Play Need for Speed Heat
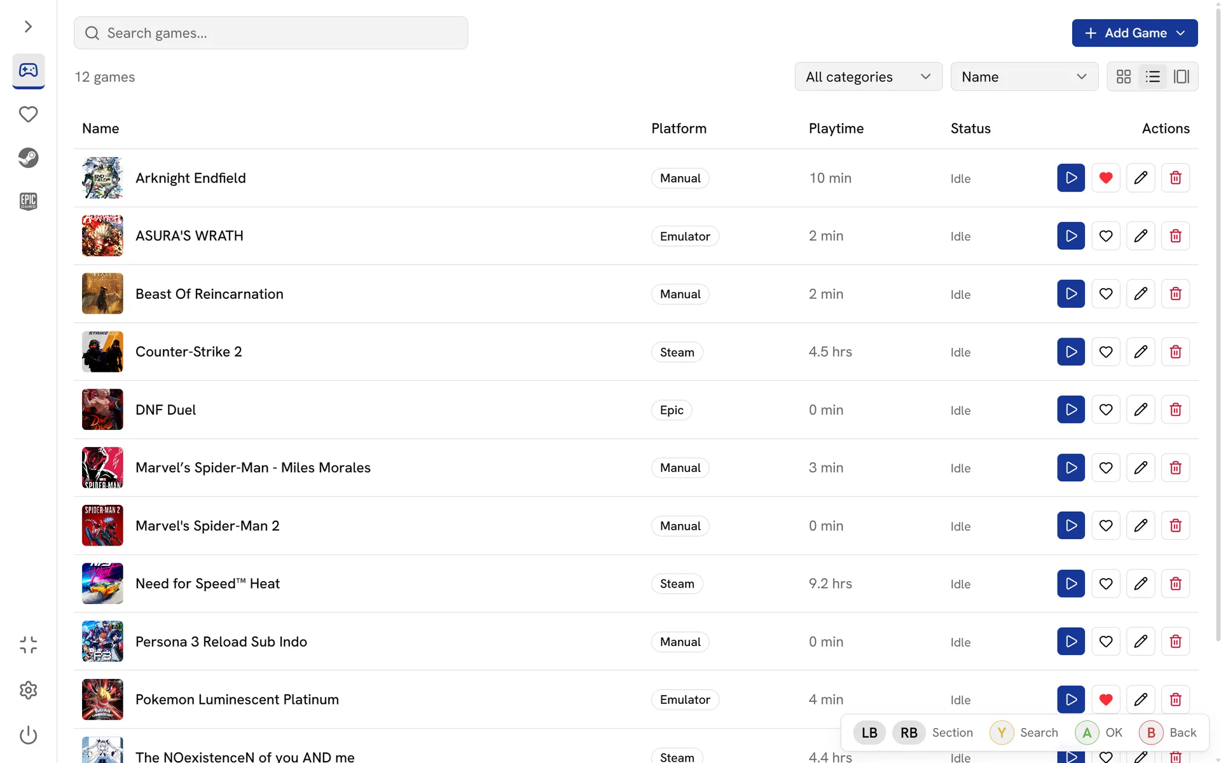This screenshot has width=1221, height=763. [x=1071, y=584]
